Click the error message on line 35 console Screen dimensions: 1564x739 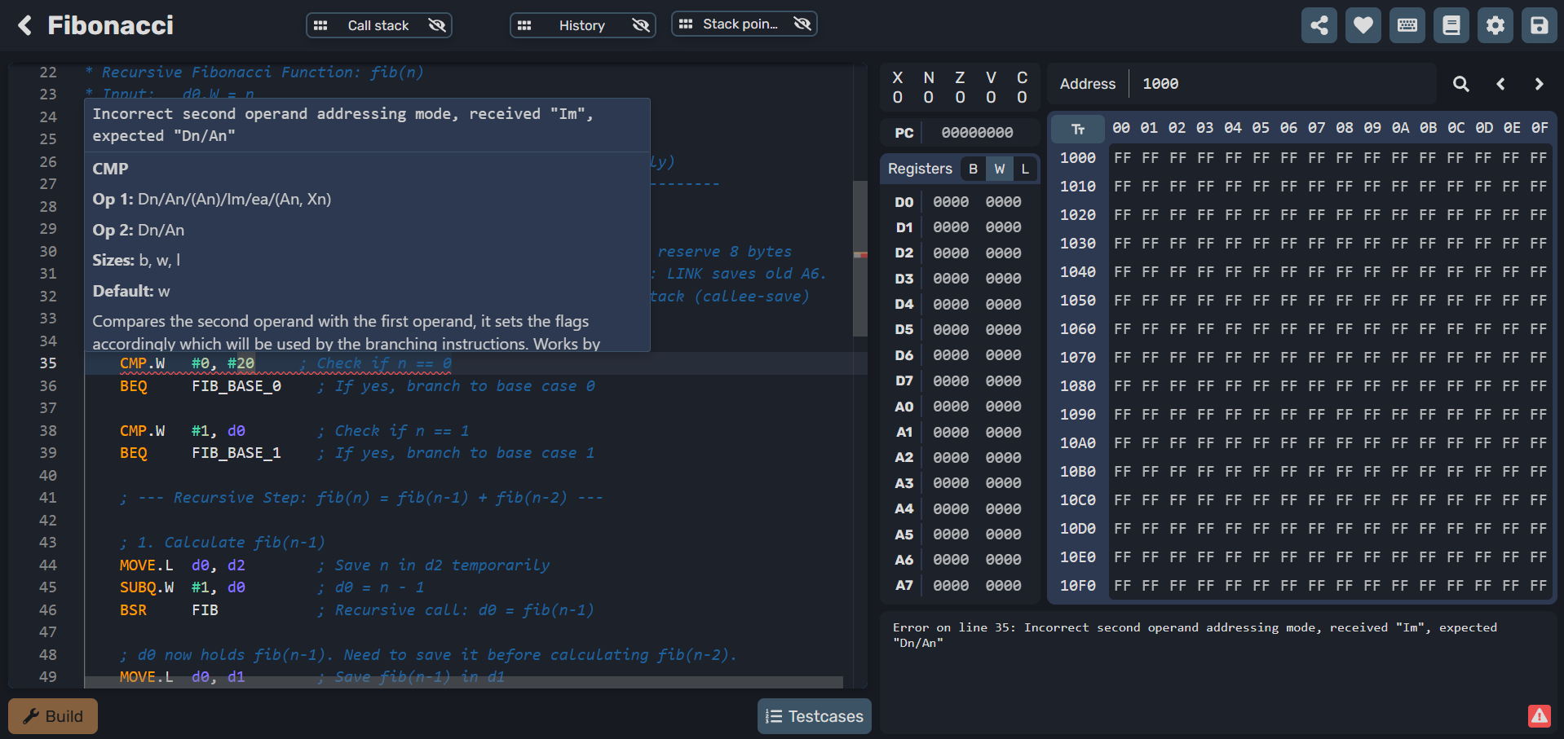(x=1195, y=635)
